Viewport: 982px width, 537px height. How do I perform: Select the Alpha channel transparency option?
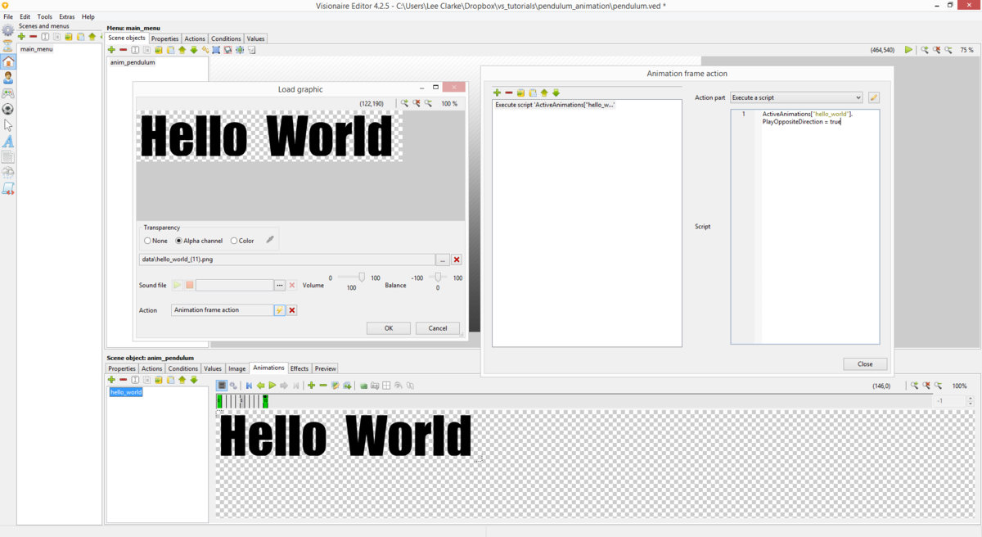click(178, 241)
